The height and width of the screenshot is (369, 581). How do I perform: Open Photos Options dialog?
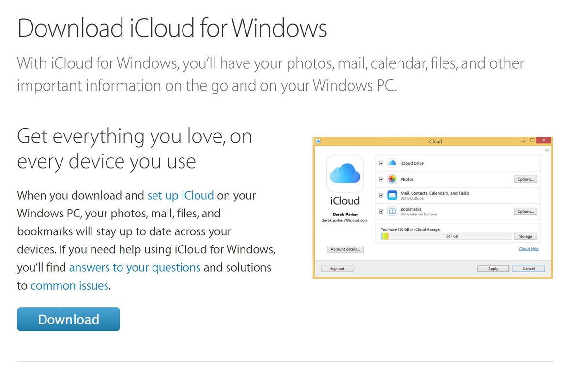click(x=525, y=179)
